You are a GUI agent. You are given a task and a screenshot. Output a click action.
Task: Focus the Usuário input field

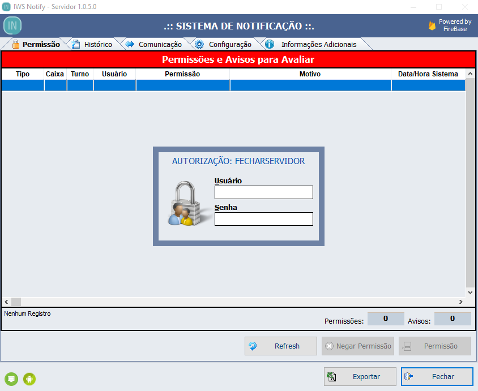pos(263,192)
